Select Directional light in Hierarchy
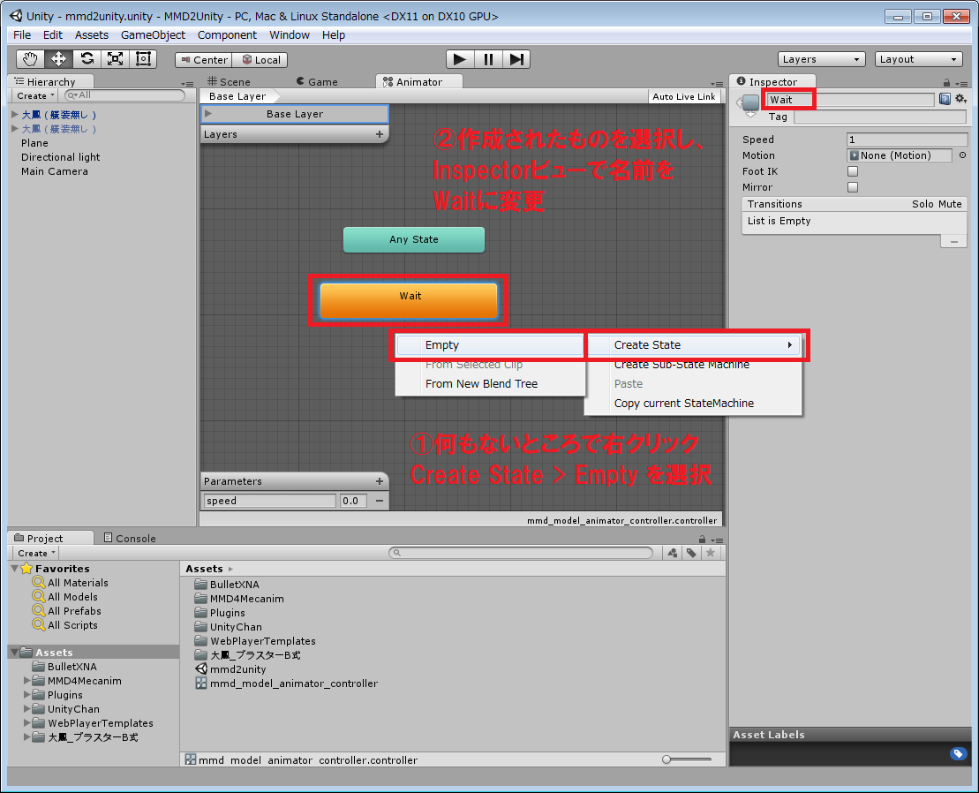Image resolution: width=979 pixels, height=793 pixels. click(61, 157)
